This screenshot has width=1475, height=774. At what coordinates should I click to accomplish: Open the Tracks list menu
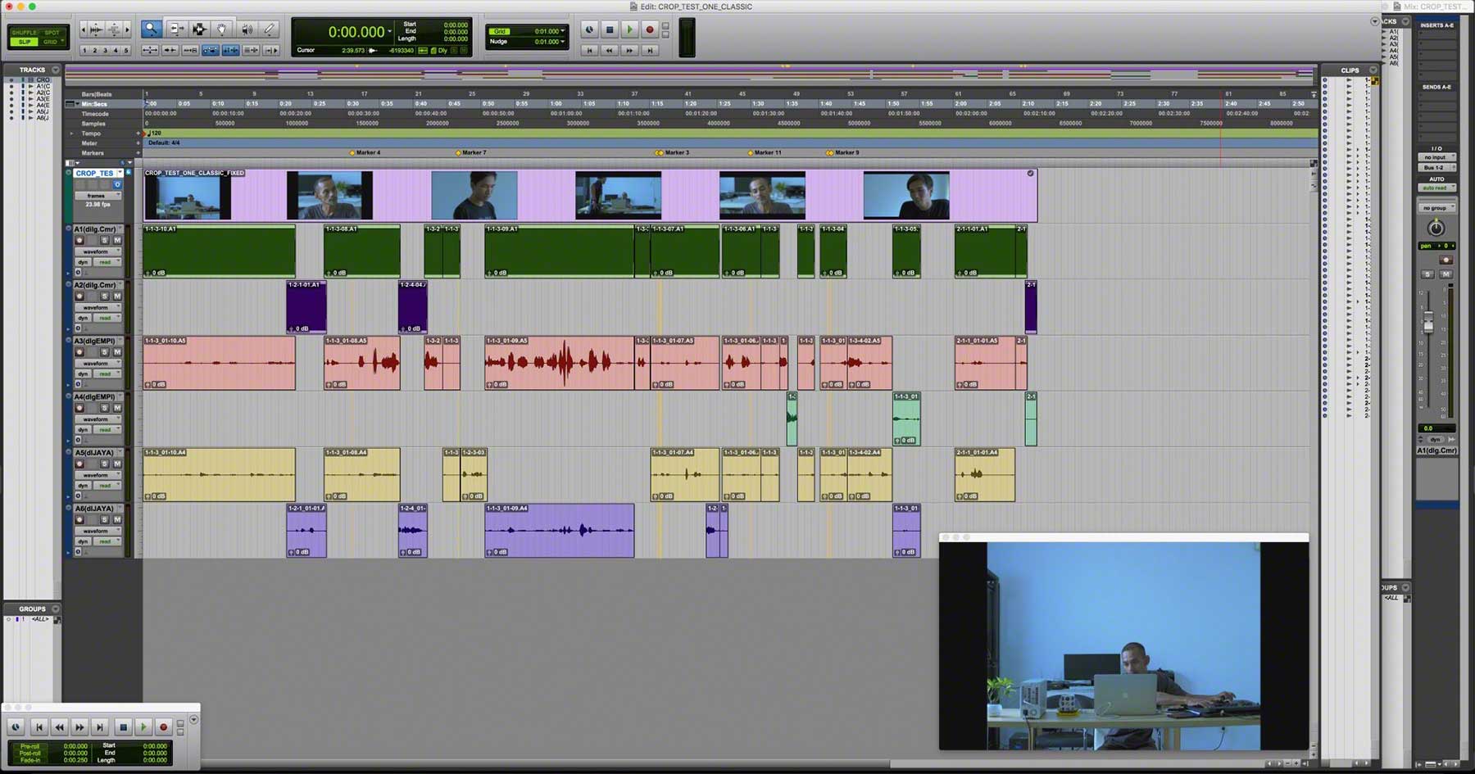point(56,70)
